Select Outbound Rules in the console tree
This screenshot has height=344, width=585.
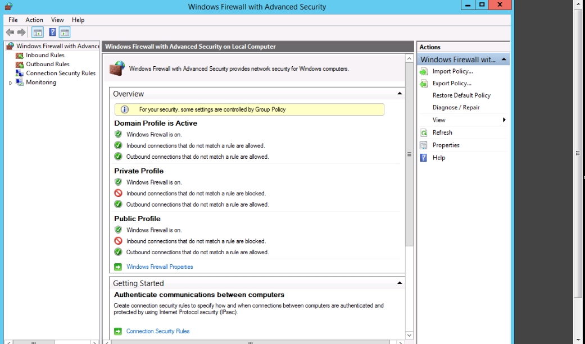pyautogui.click(x=47, y=64)
